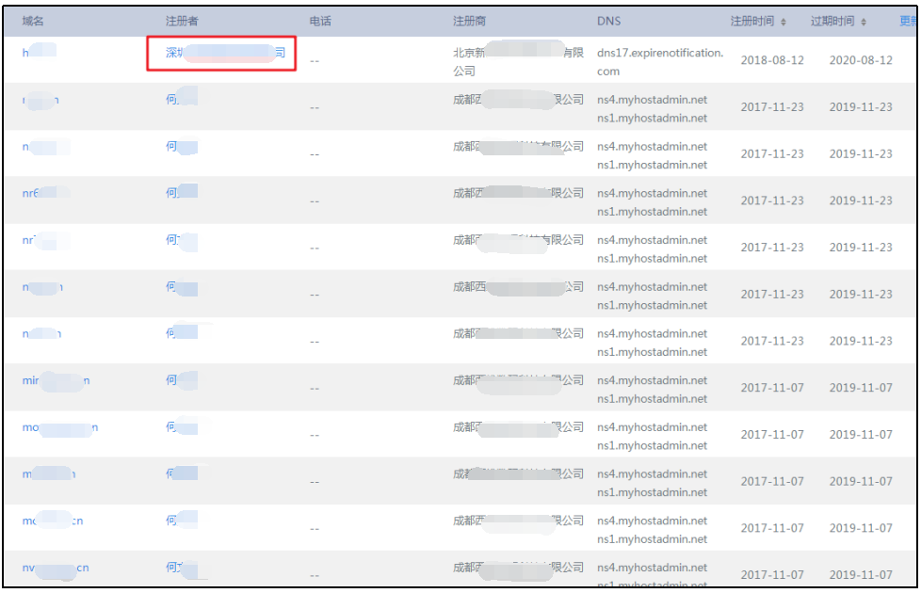The width and height of the screenshot is (921, 593).
Task: Click the 域名 column header
Action: coord(33,21)
